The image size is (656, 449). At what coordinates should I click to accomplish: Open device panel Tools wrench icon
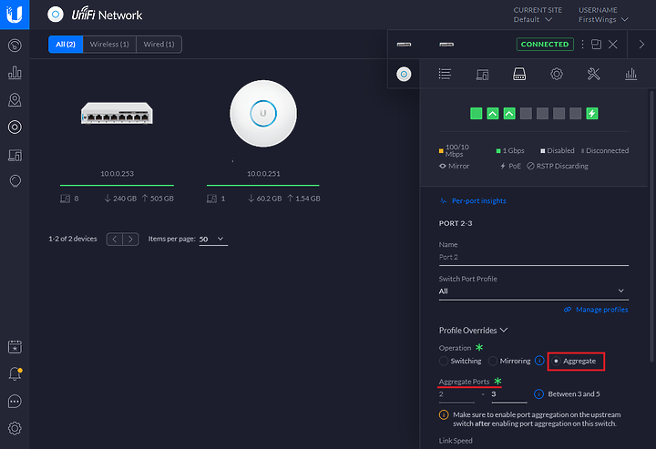click(594, 75)
